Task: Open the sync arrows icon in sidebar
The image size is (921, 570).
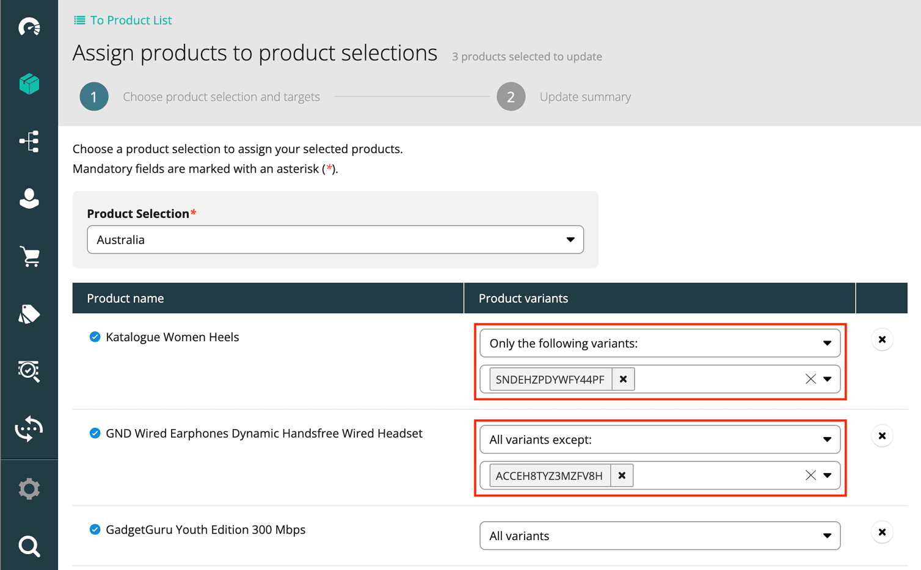Action: coord(29,428)
